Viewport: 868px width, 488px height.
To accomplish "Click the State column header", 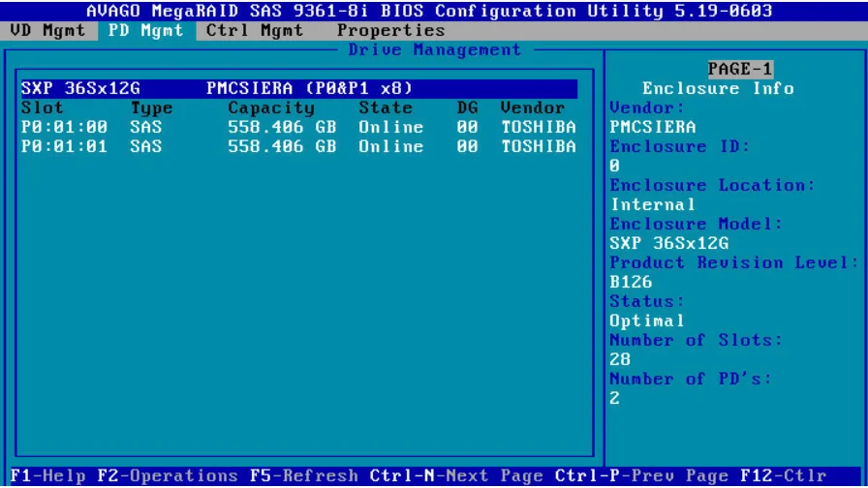I will click(x=386, y=107).
